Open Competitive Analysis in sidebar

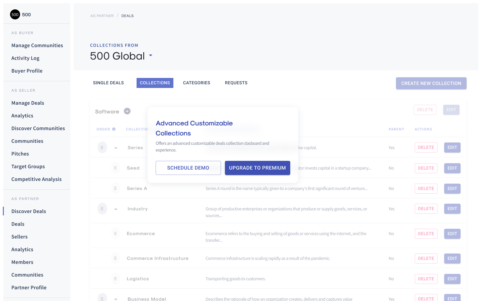coord(36,179)
